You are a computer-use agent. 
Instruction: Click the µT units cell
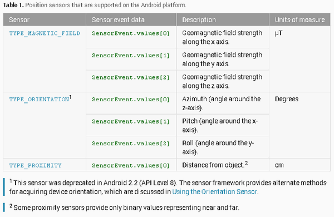click(x=299, y=59)
